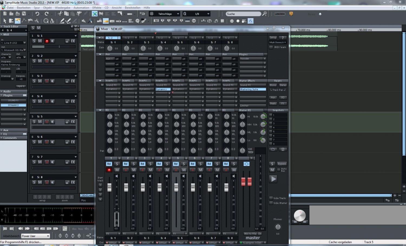
Task: Click the speaker monitor icon on track 1
Action: click(x=52, y=41)
